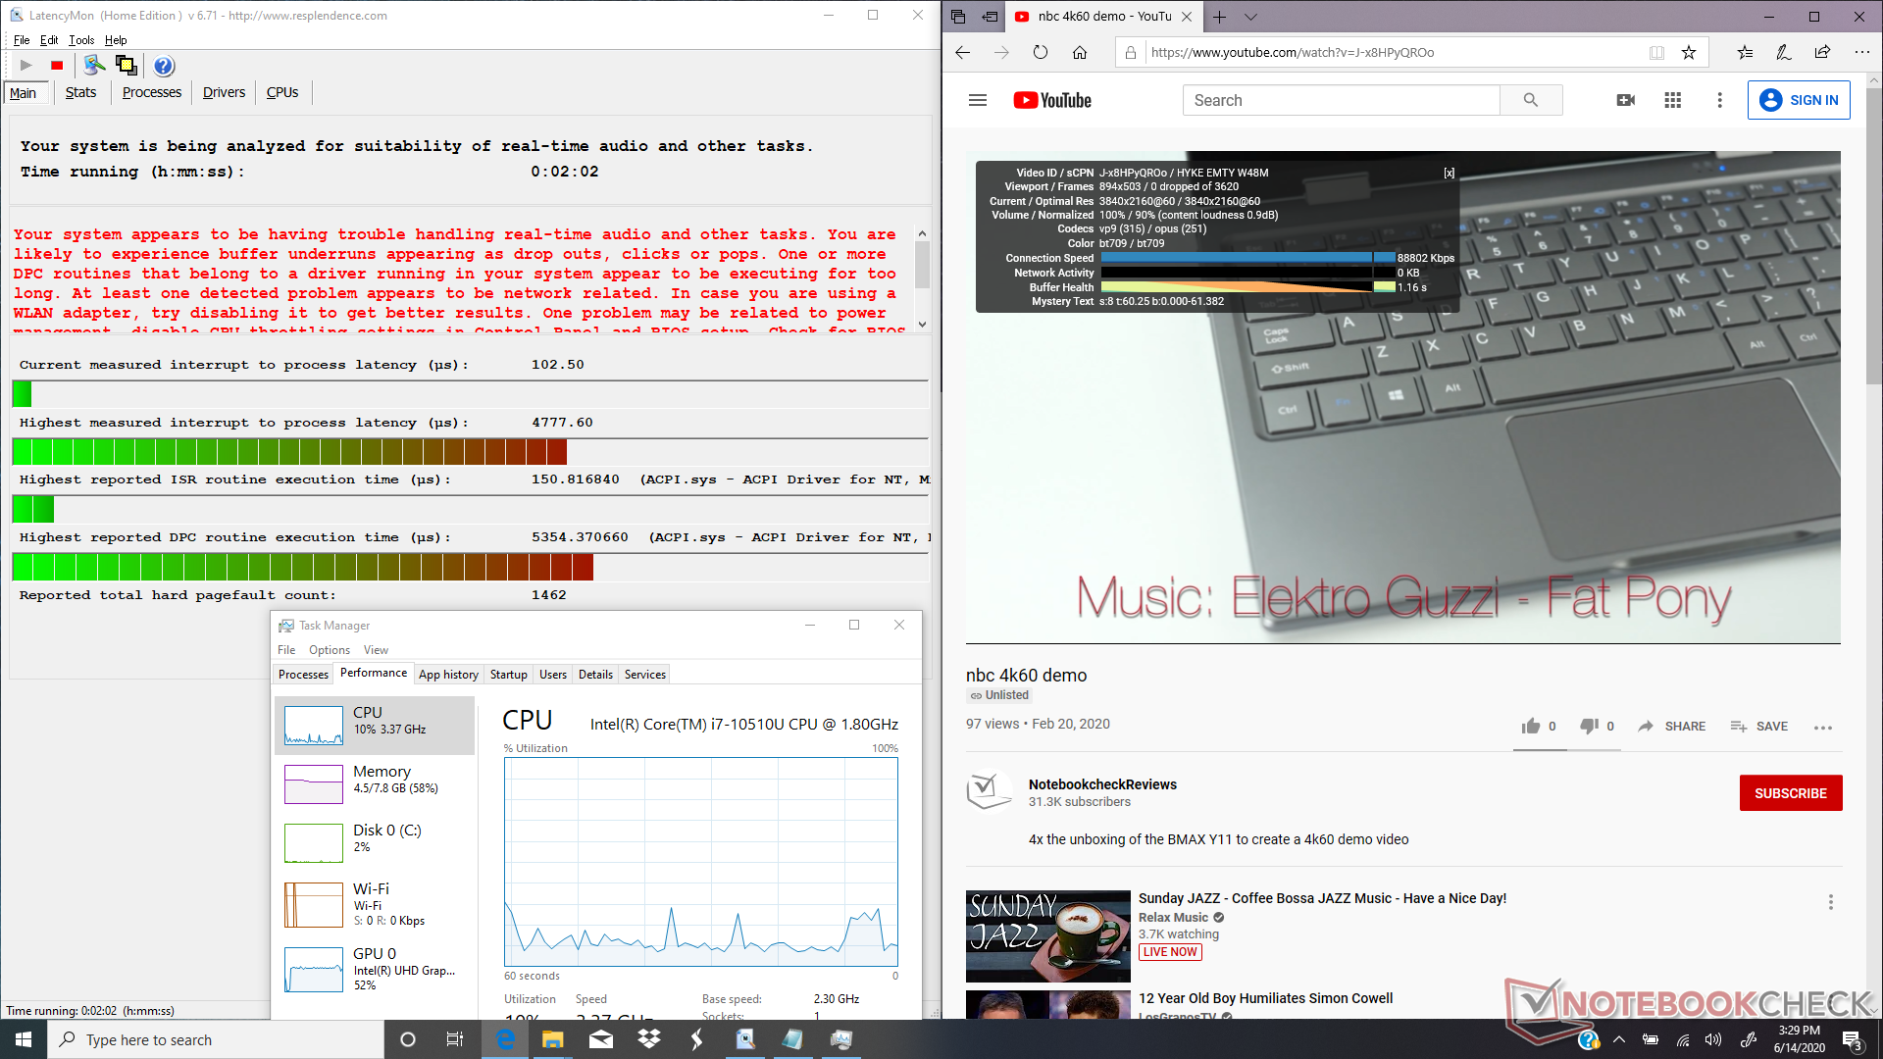Open options for Sunday JAZZ recommendation
Screen dimensions: 1883x1059
pos(1830,902)
